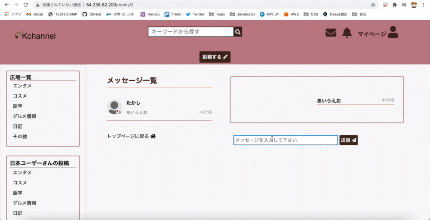430x220 pixels.
Task: Open the notifications bell icon
Action: [x=347, y=33]
